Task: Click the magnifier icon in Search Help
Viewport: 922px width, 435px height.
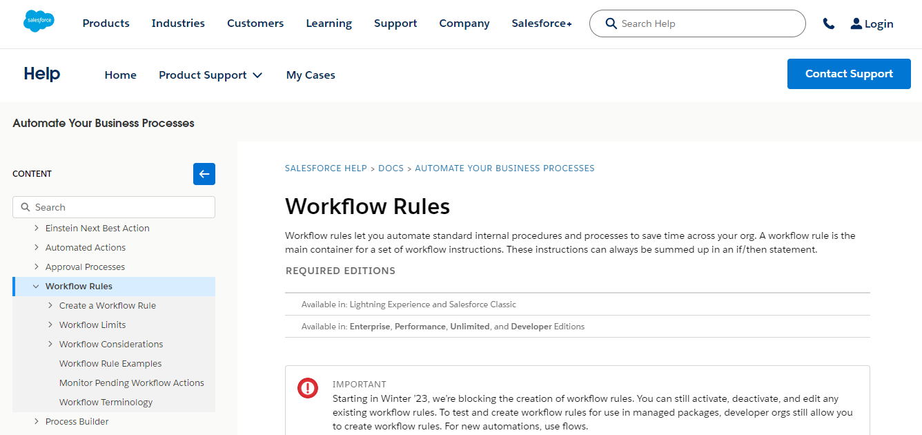Action: pos(611,23)
